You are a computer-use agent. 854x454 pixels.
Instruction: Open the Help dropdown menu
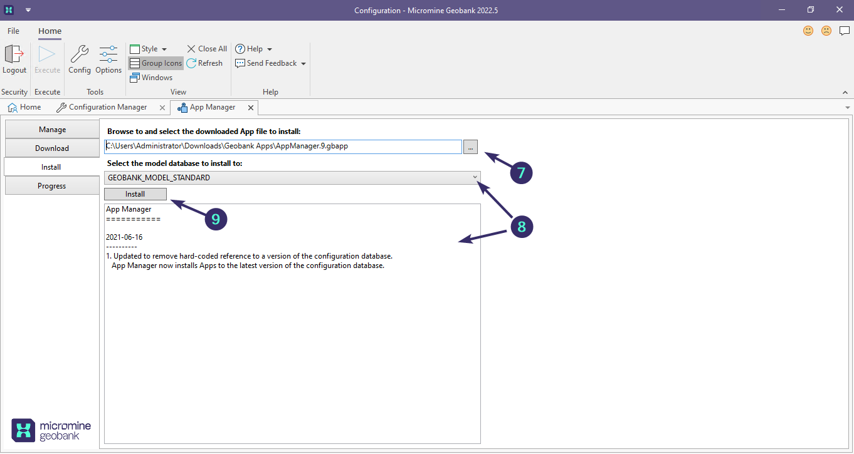(x=254, y=49)
